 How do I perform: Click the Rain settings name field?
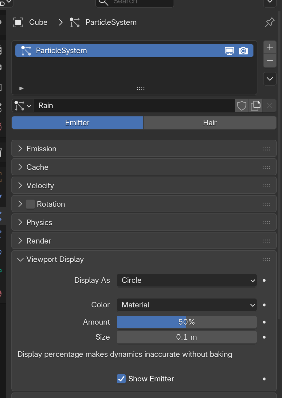point(134,106)
